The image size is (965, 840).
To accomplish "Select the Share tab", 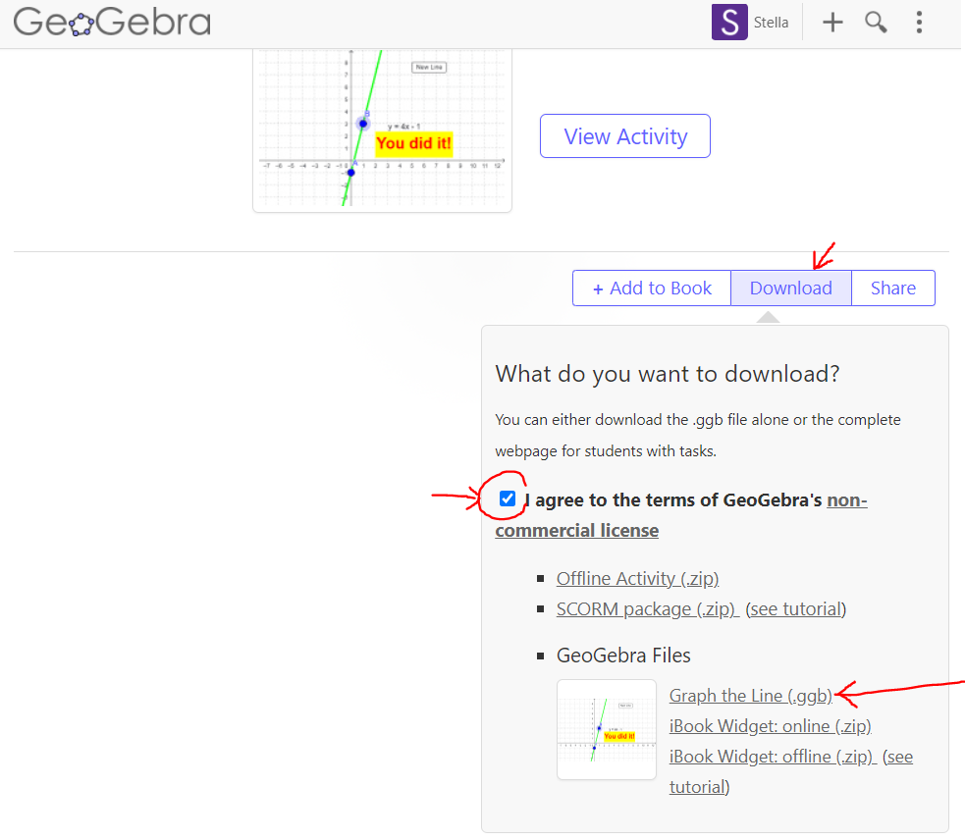I will pyautogui.click(x=892, y=289).
